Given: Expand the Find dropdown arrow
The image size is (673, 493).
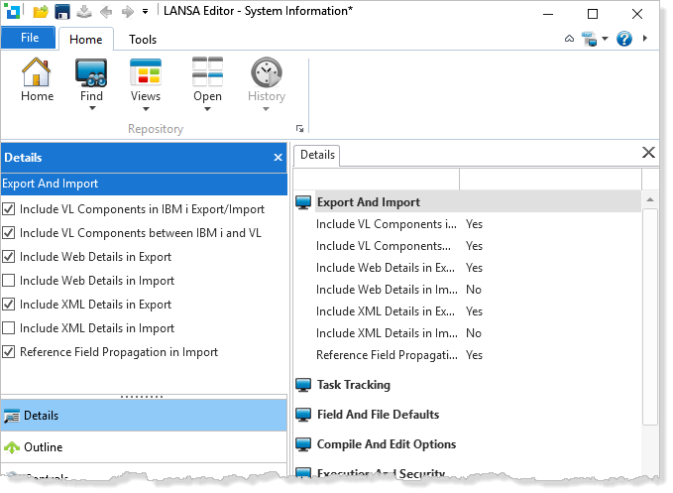Looking at the screenshot, I should pos(91,108).
